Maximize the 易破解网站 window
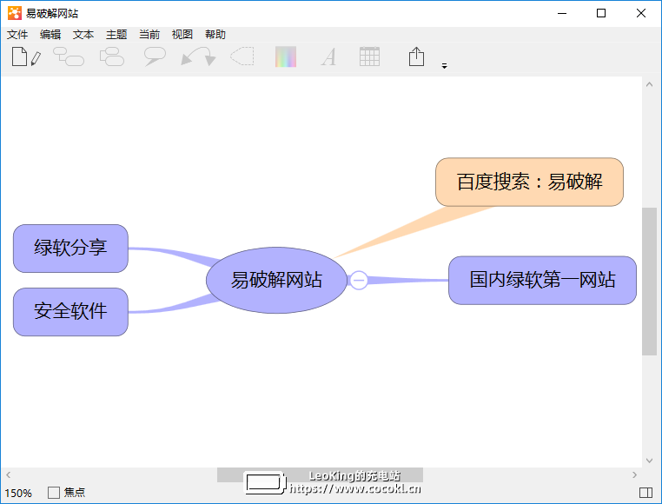 pos(601,13)
